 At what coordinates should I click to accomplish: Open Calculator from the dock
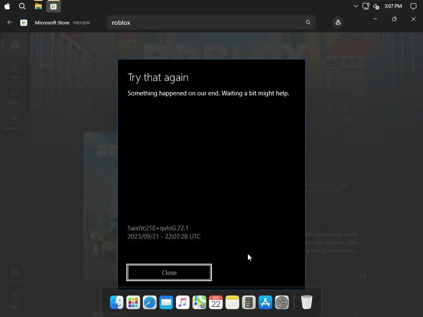pos(249,302)
